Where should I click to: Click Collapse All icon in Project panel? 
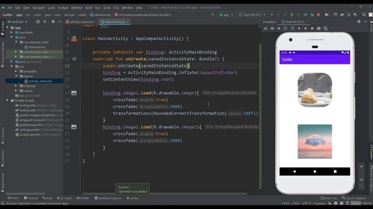point(45,21)
